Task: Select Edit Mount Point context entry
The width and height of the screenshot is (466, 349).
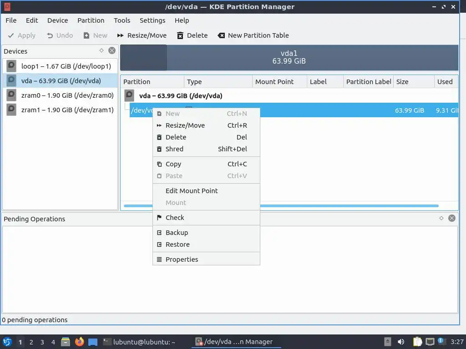Action: pyautogui.click(x=206, y=191)
